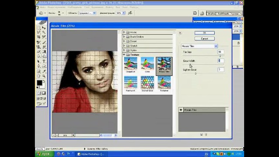Select the Eraser tool

(x=39, y=51)
